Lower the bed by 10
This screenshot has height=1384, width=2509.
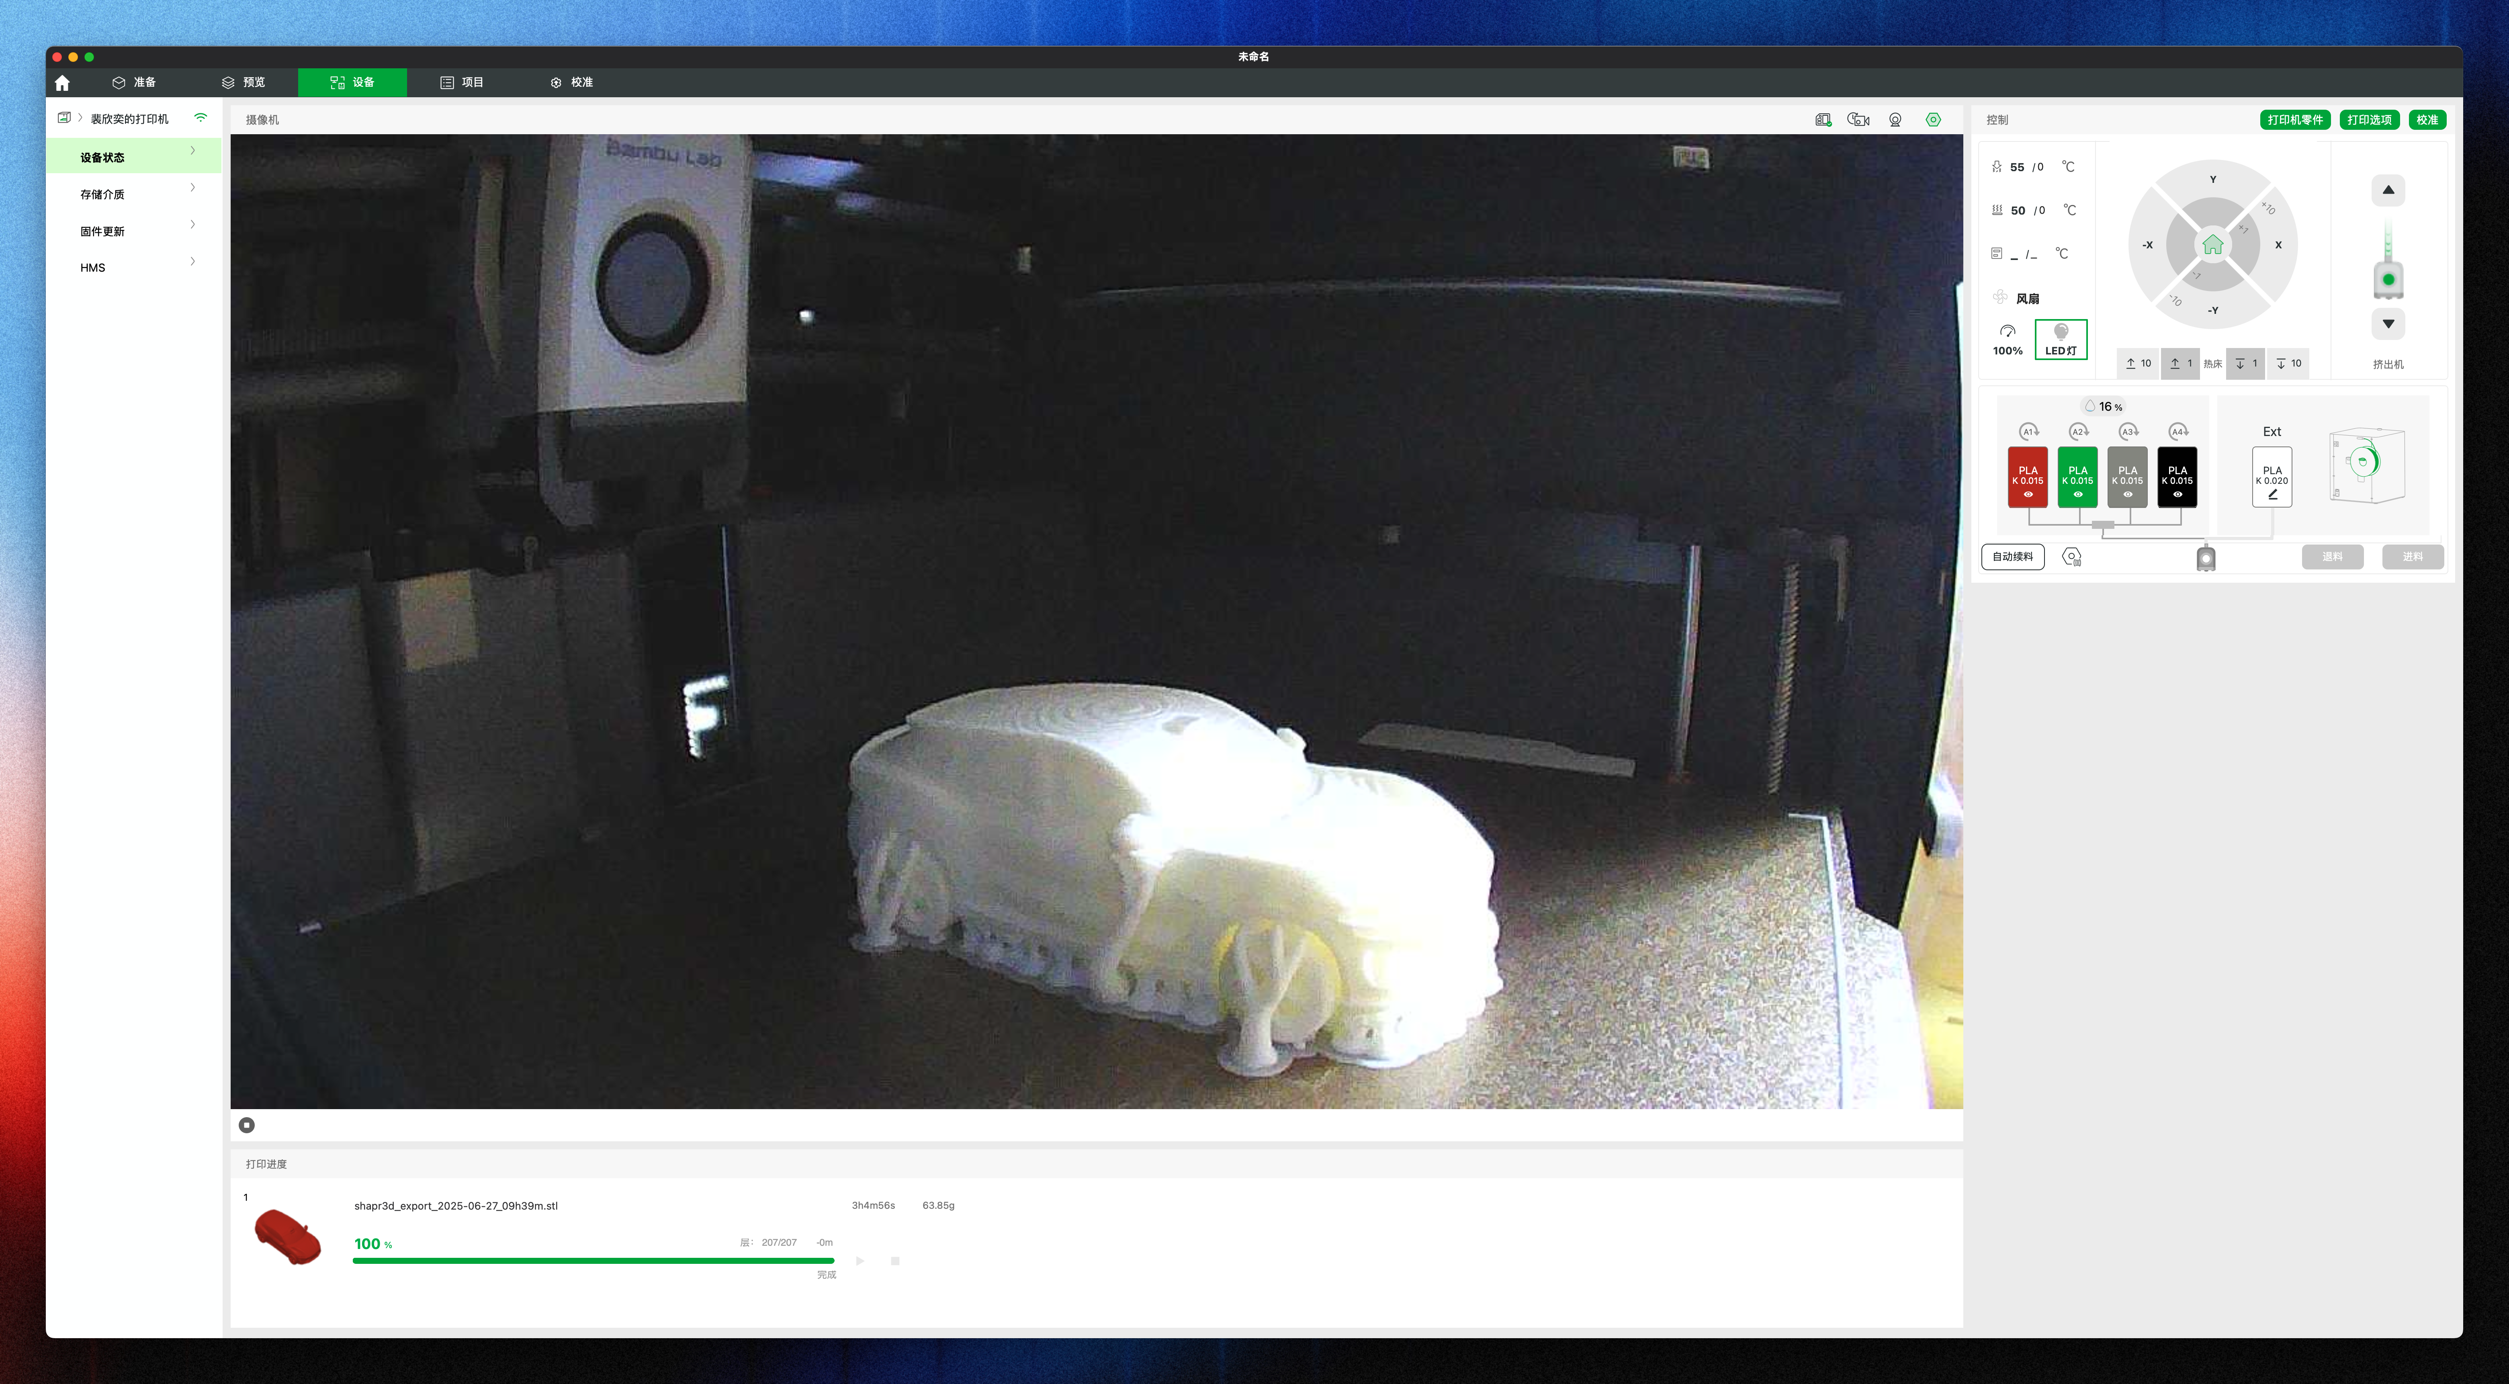[2288, 363]
